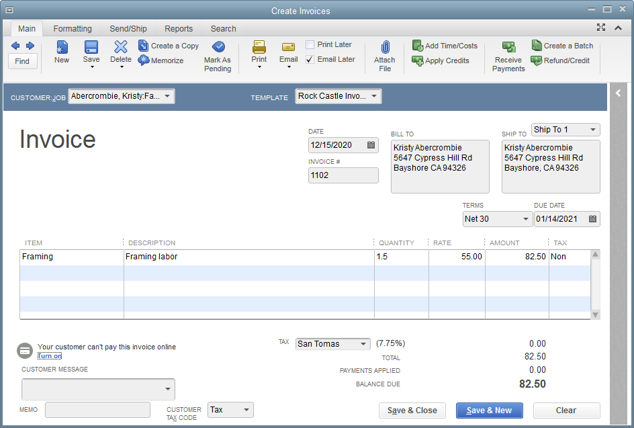Viewport: 634px width, 428px height.
Task: Open the Customer Message dropdown
Action: pyautogui.click(x=167, y=389)
